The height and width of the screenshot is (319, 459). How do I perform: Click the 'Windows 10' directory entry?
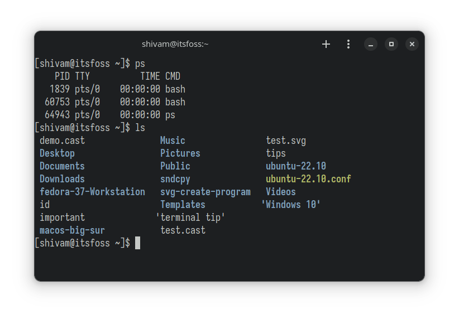(x=291, y=205)
